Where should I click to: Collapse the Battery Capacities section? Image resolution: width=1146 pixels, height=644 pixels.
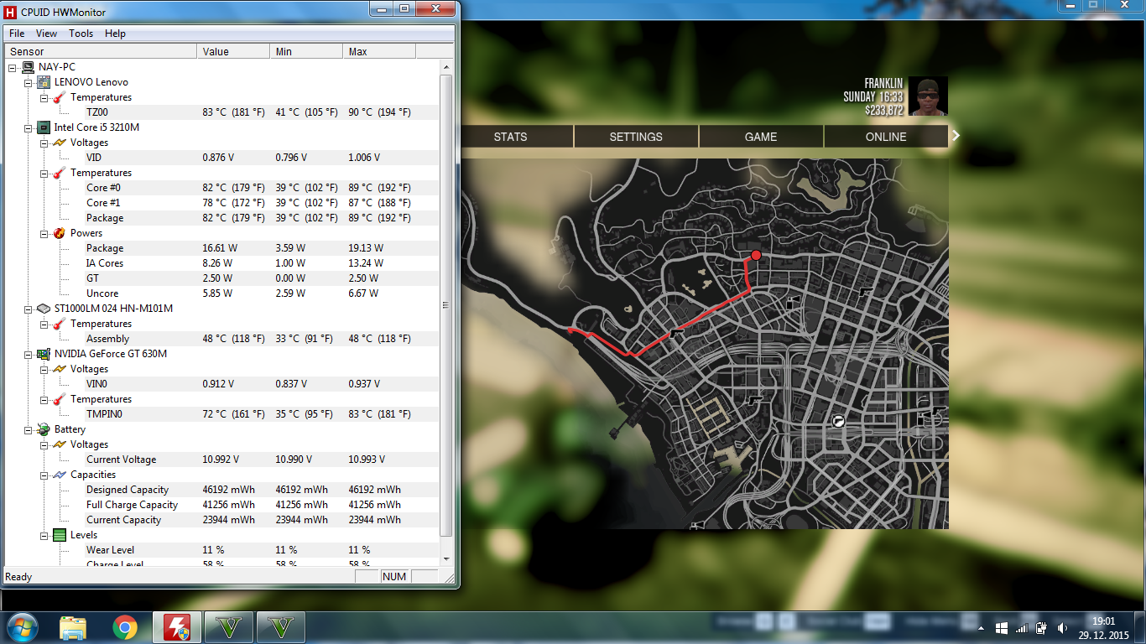pos(44,475)
